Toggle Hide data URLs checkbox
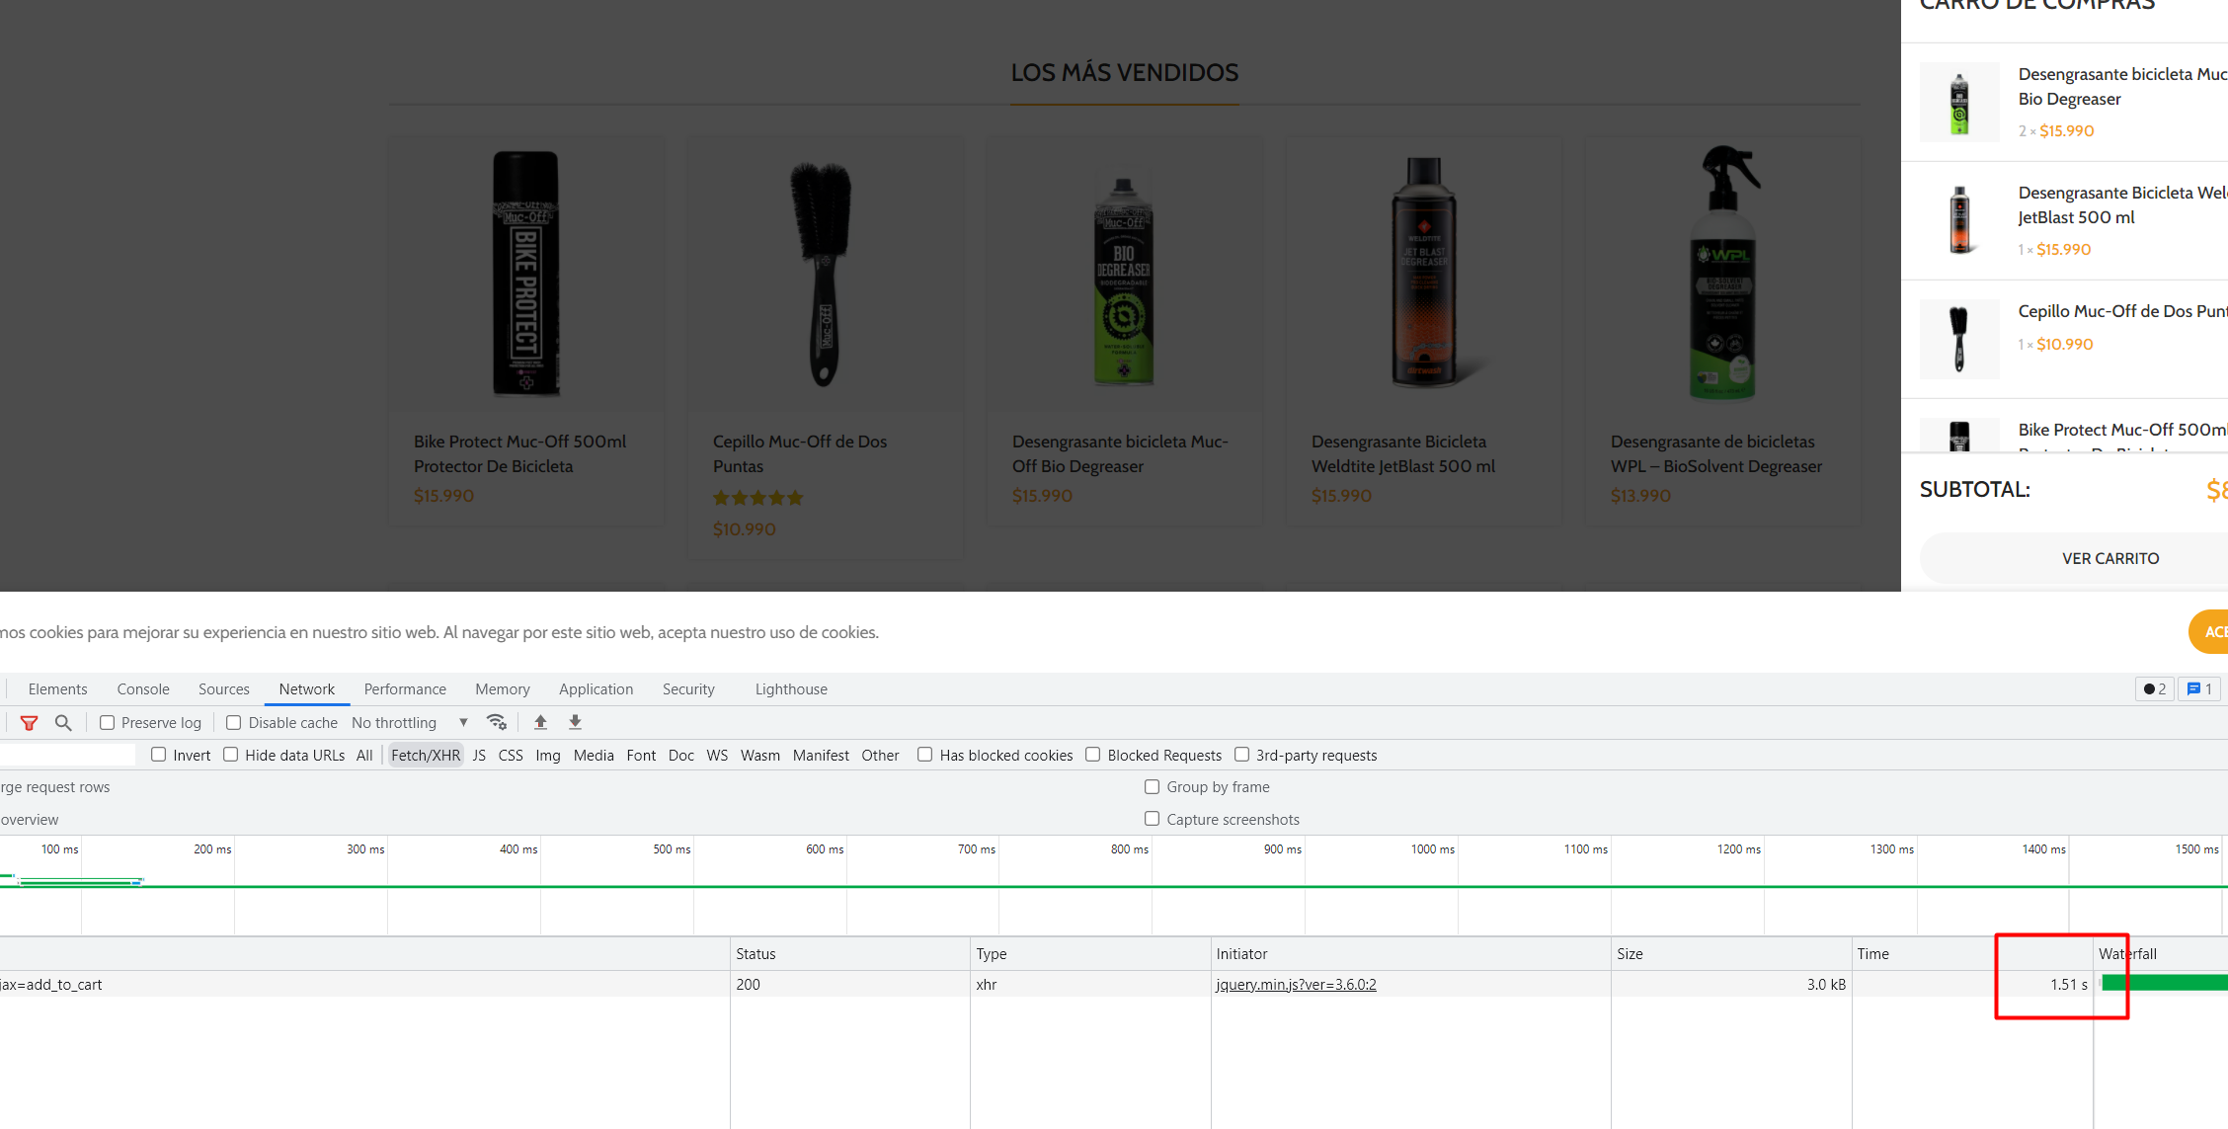 pyautogui.click(x=230, y=755)
